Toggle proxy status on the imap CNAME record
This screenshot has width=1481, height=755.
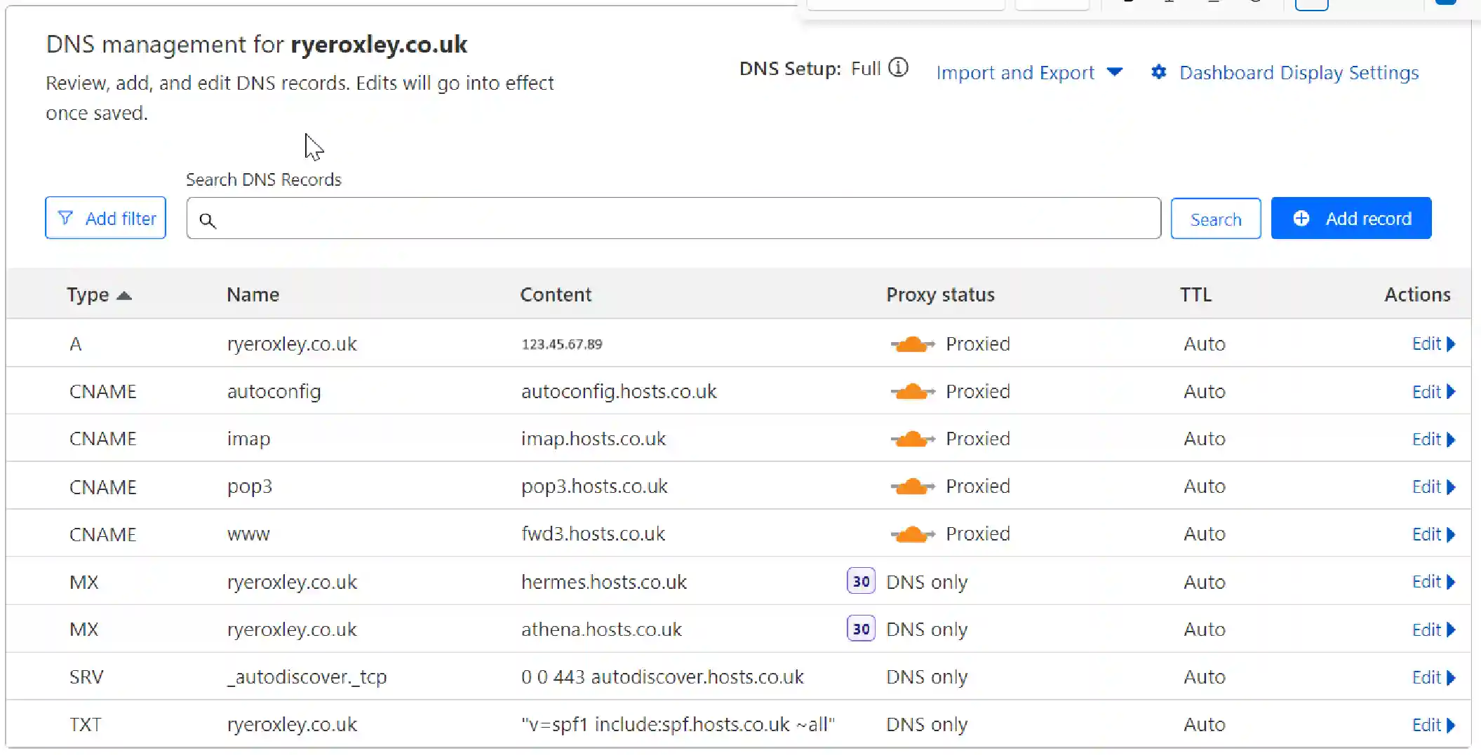tap(912, 439)
